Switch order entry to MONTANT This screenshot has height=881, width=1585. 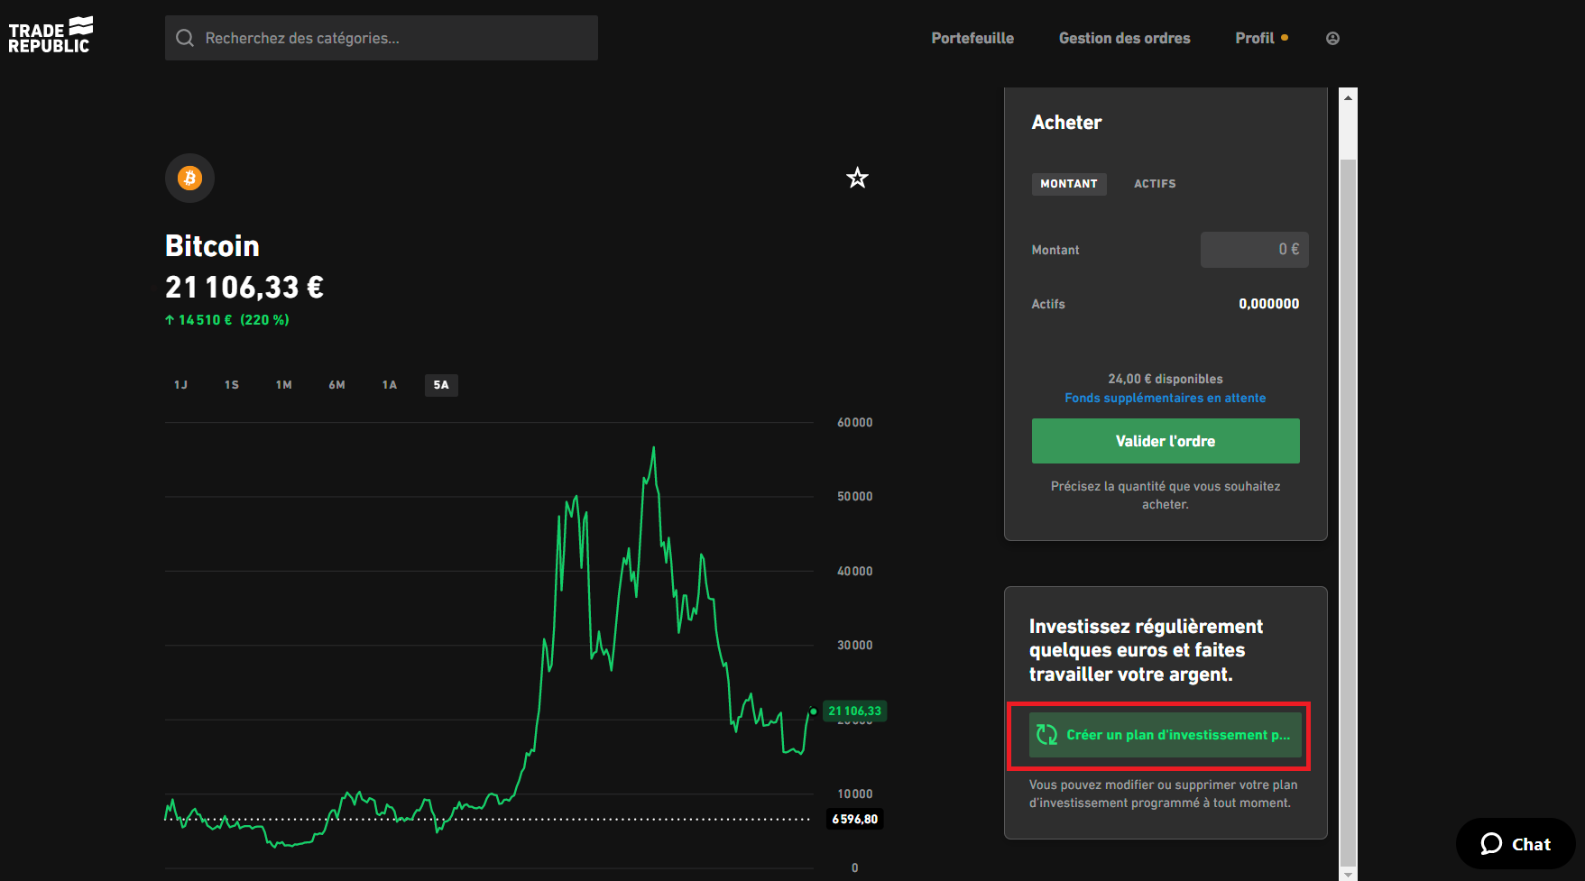click(x=1069, y=184)
